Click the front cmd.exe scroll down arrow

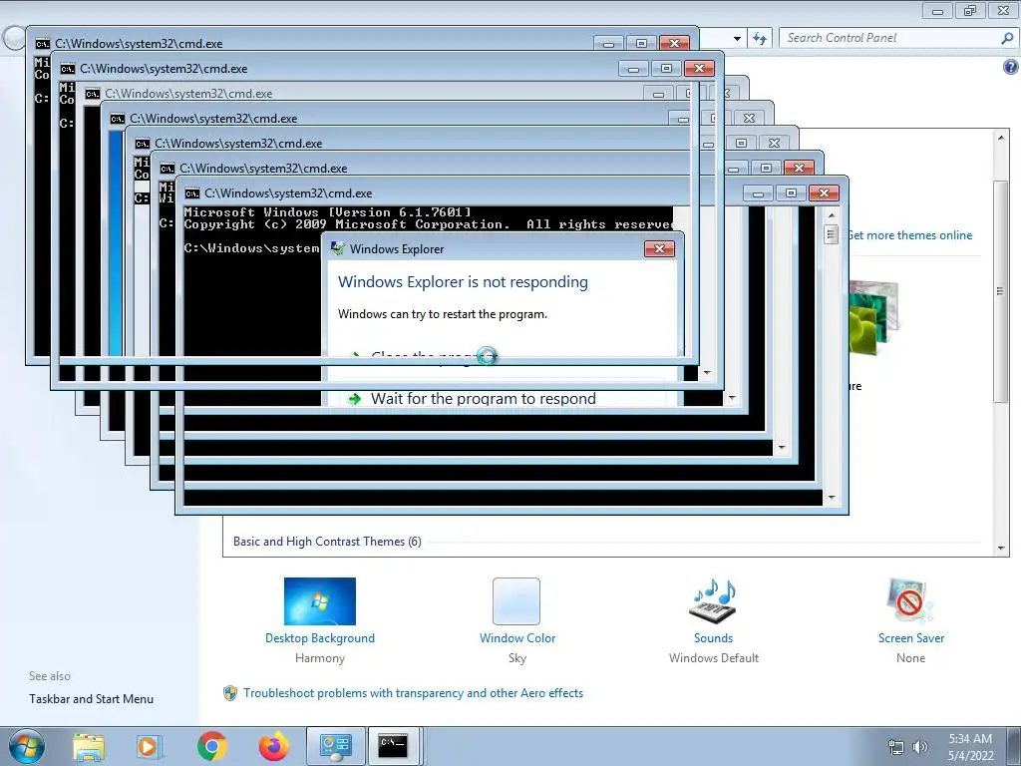click(x=831, y=499)
